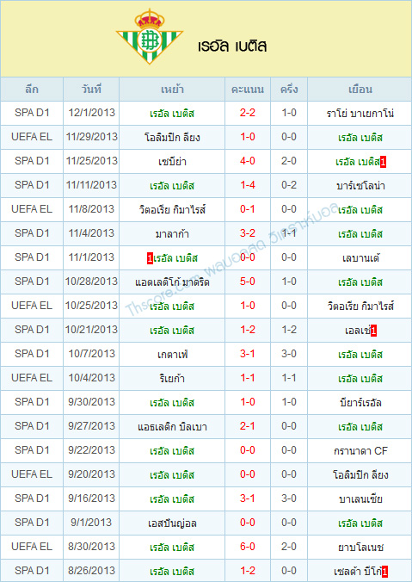Click half-time 3-0 on 10/7/2013 row
412x582 pixels.
289,354
